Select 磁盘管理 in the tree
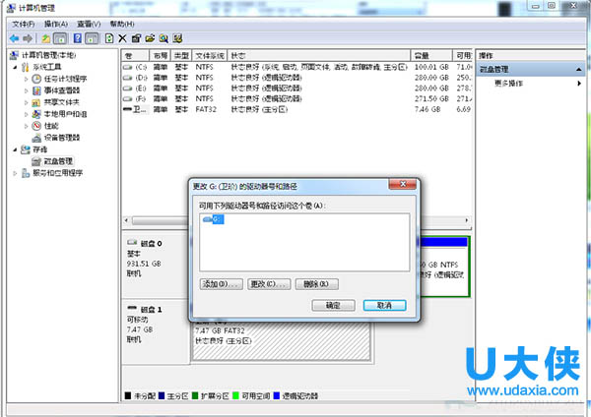 click(58, 161)
